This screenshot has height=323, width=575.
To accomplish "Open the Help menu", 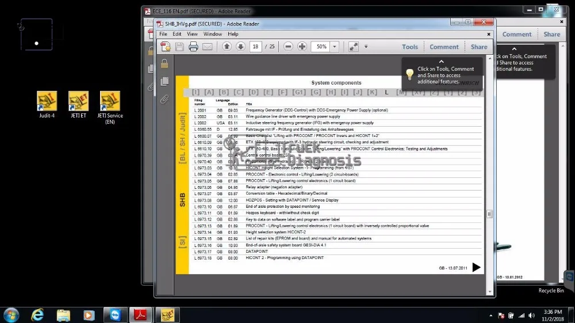I will [233, 34].
